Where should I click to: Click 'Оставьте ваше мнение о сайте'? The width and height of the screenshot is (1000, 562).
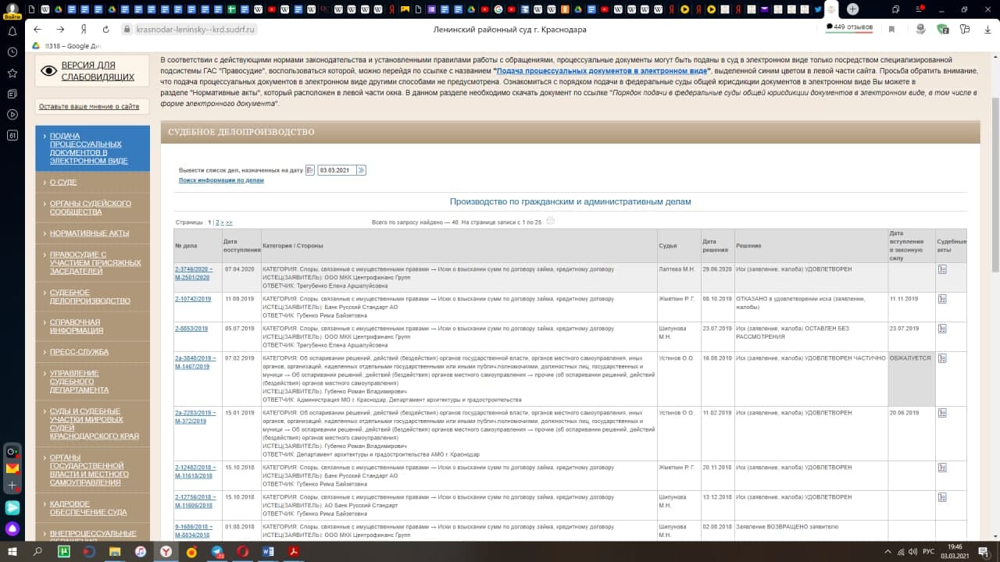[89, 106]
